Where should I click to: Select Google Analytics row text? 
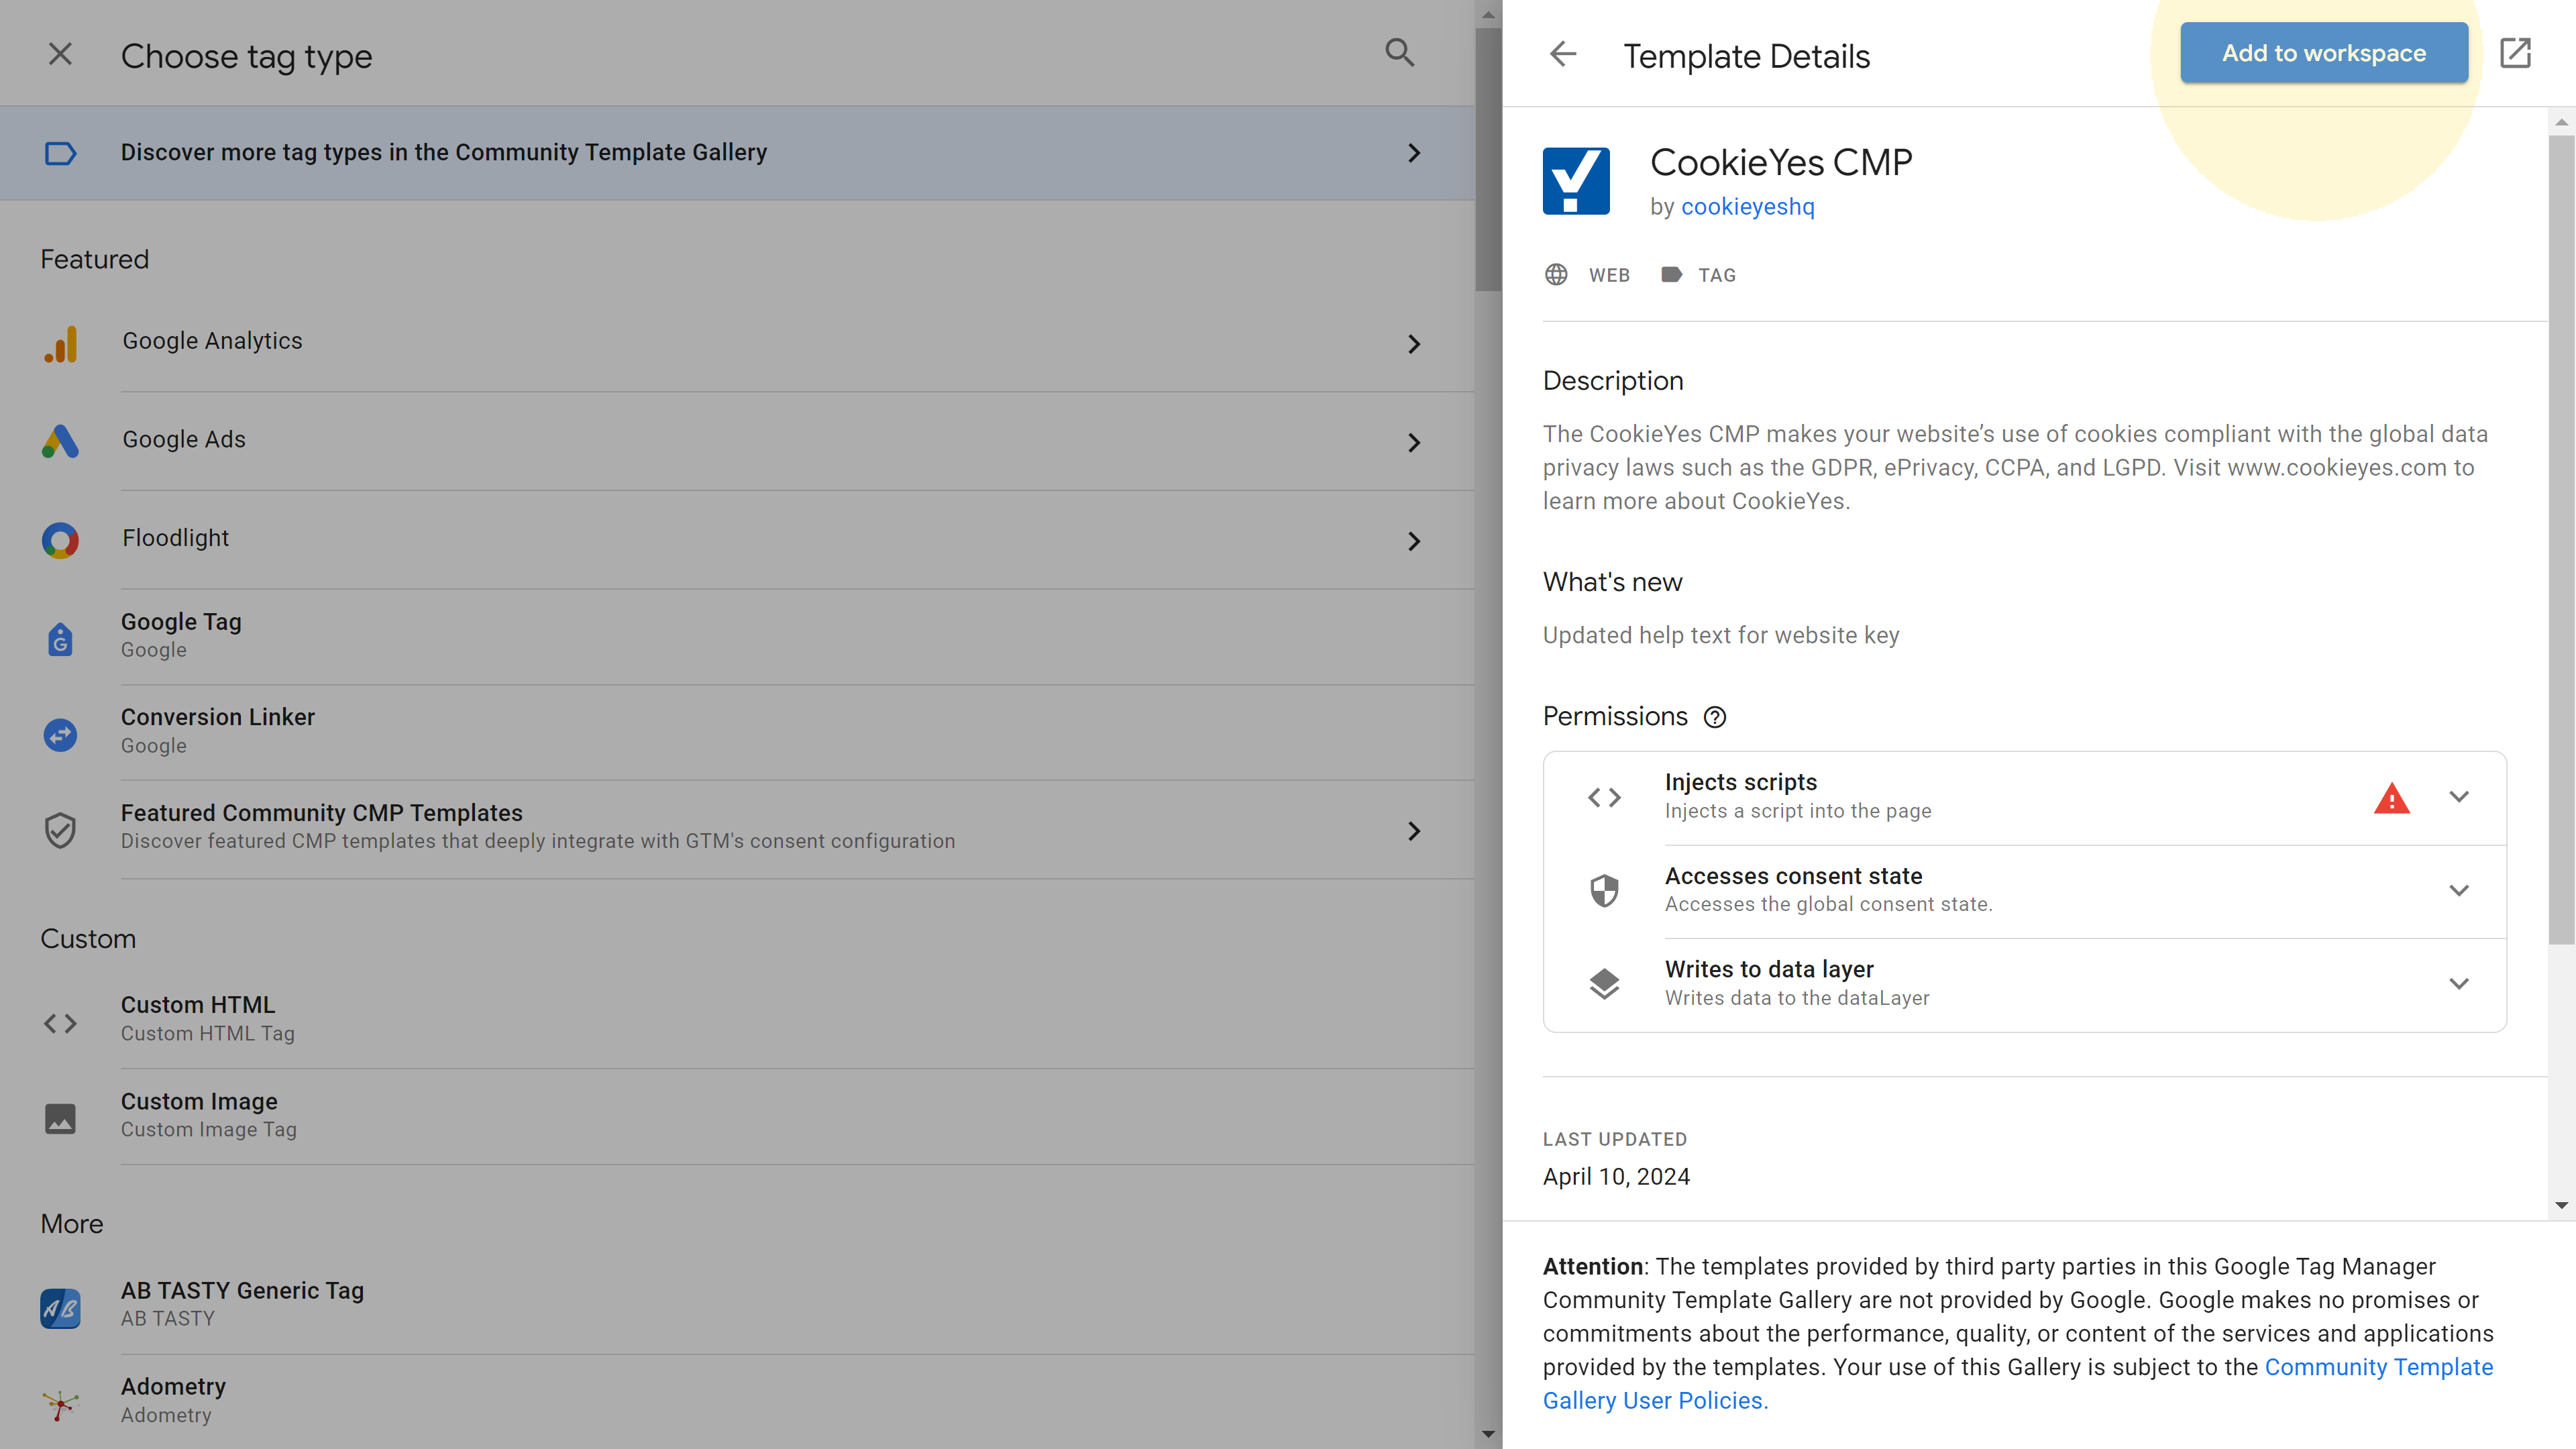[x=212, y=341]
